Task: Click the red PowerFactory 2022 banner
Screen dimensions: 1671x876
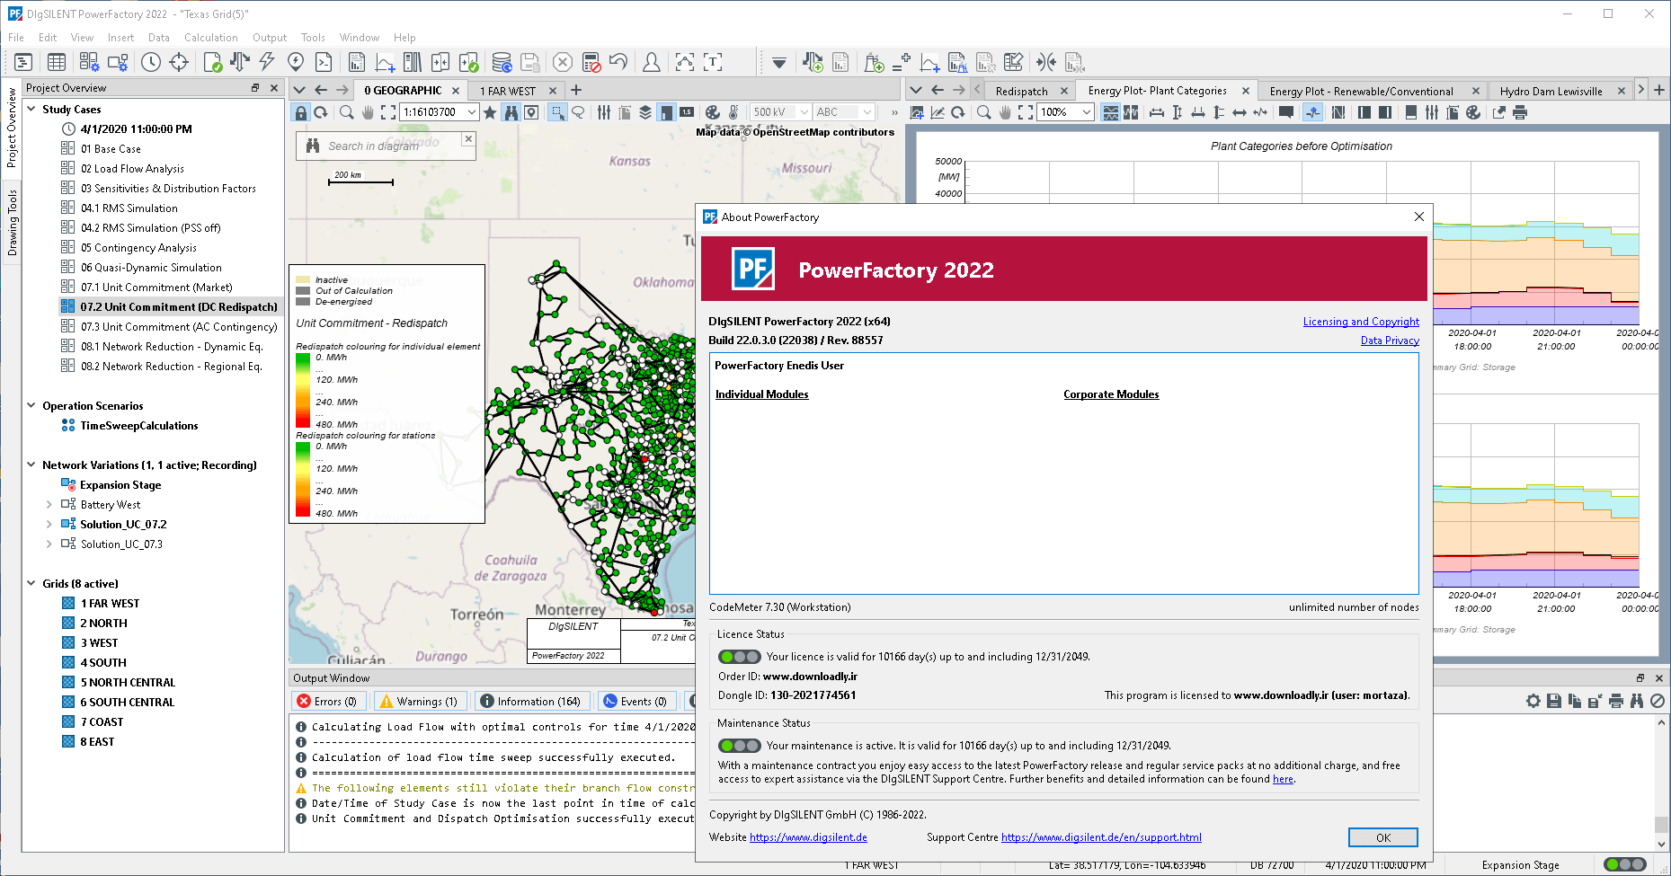Action: [1063, 270]
